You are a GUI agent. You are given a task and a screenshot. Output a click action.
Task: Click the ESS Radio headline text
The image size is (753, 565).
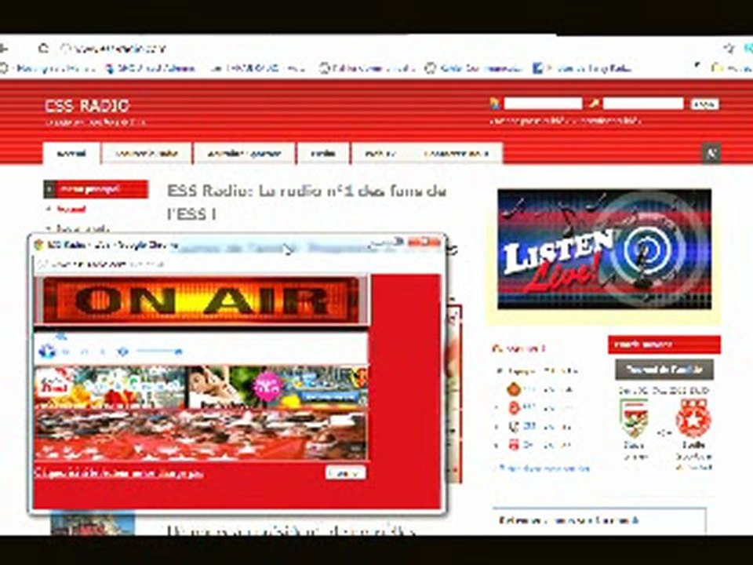click(307, 202)
